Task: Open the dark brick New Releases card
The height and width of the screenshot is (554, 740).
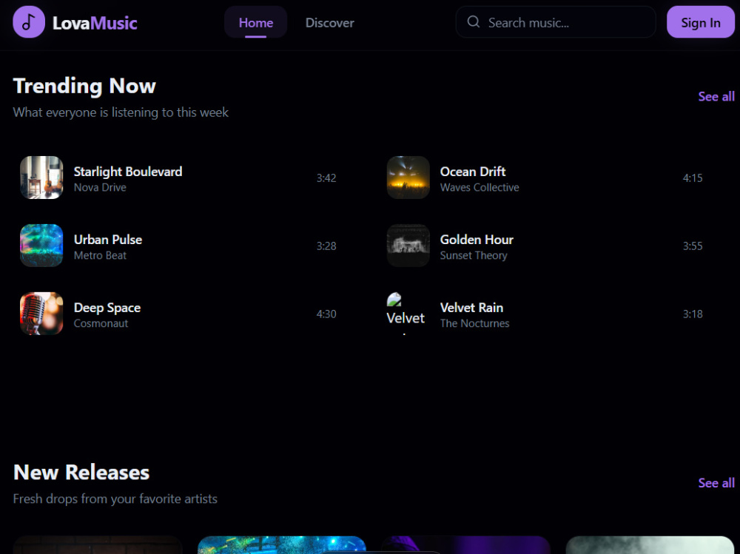Action: (x=98, y=545)
